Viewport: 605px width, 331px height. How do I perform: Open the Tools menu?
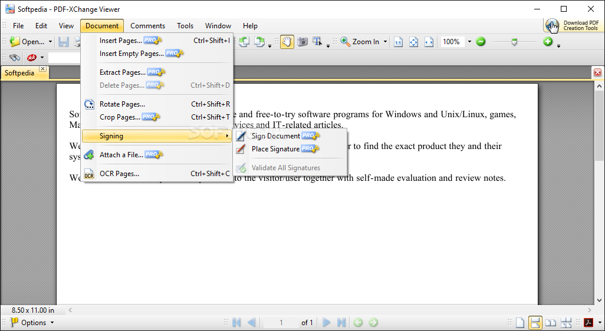[185, 26]
